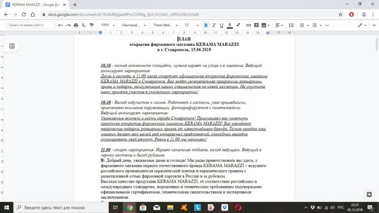The image size is (379, 213).
Task: Open text alignment options
Action: (279, 25)
